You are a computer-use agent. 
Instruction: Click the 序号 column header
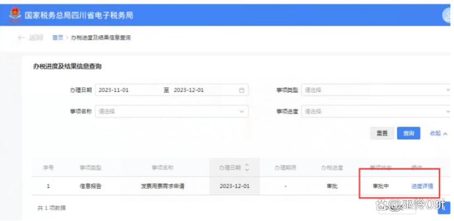[48, 167]
